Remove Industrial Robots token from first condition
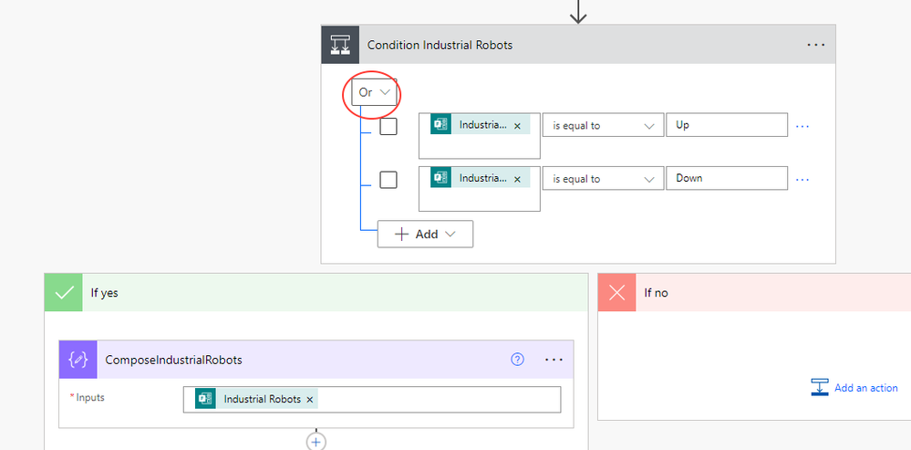The width and height of the screenshot is (911, 450). 517,126
